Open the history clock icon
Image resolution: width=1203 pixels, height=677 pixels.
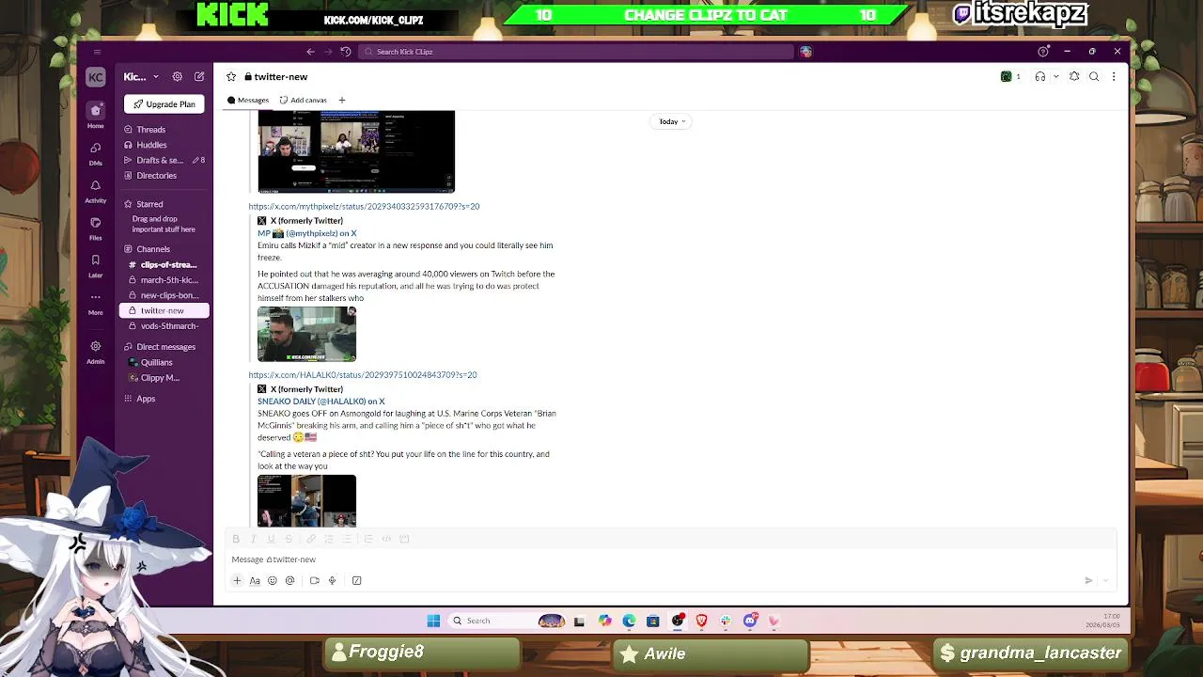(x=346, y=52)
